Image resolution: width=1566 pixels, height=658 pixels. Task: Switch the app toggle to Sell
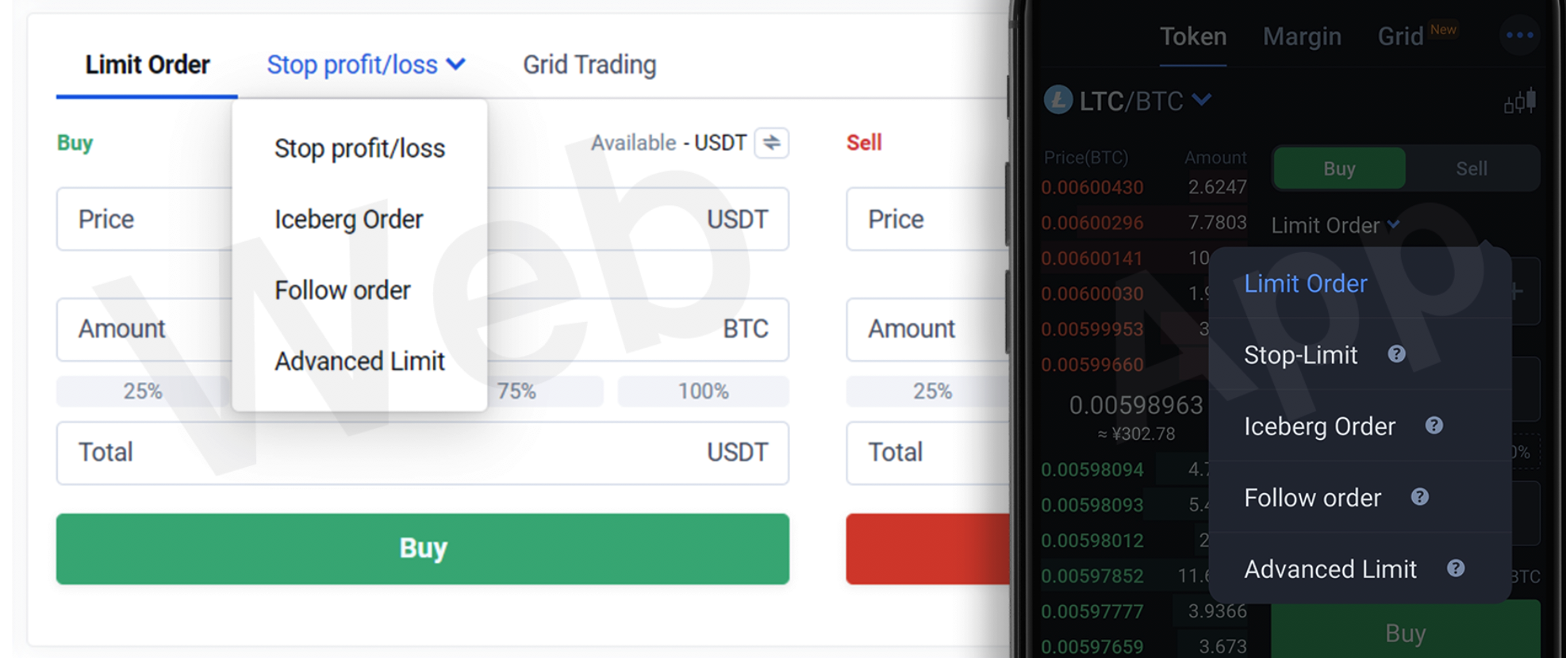pos(1471,169)
